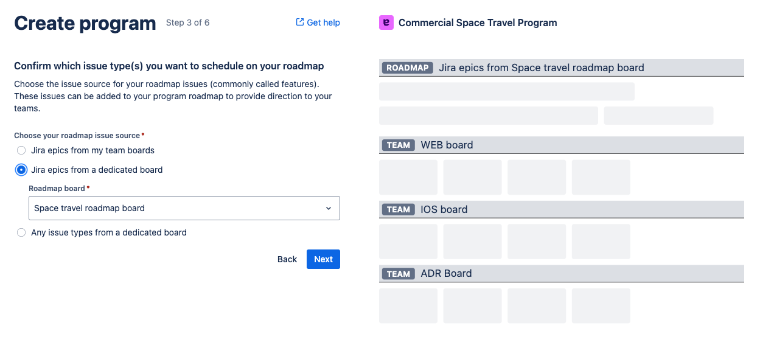Click the TEAM badge beside IOS board
The width and height of the screenshot is (760, 345).
[399, 209]
